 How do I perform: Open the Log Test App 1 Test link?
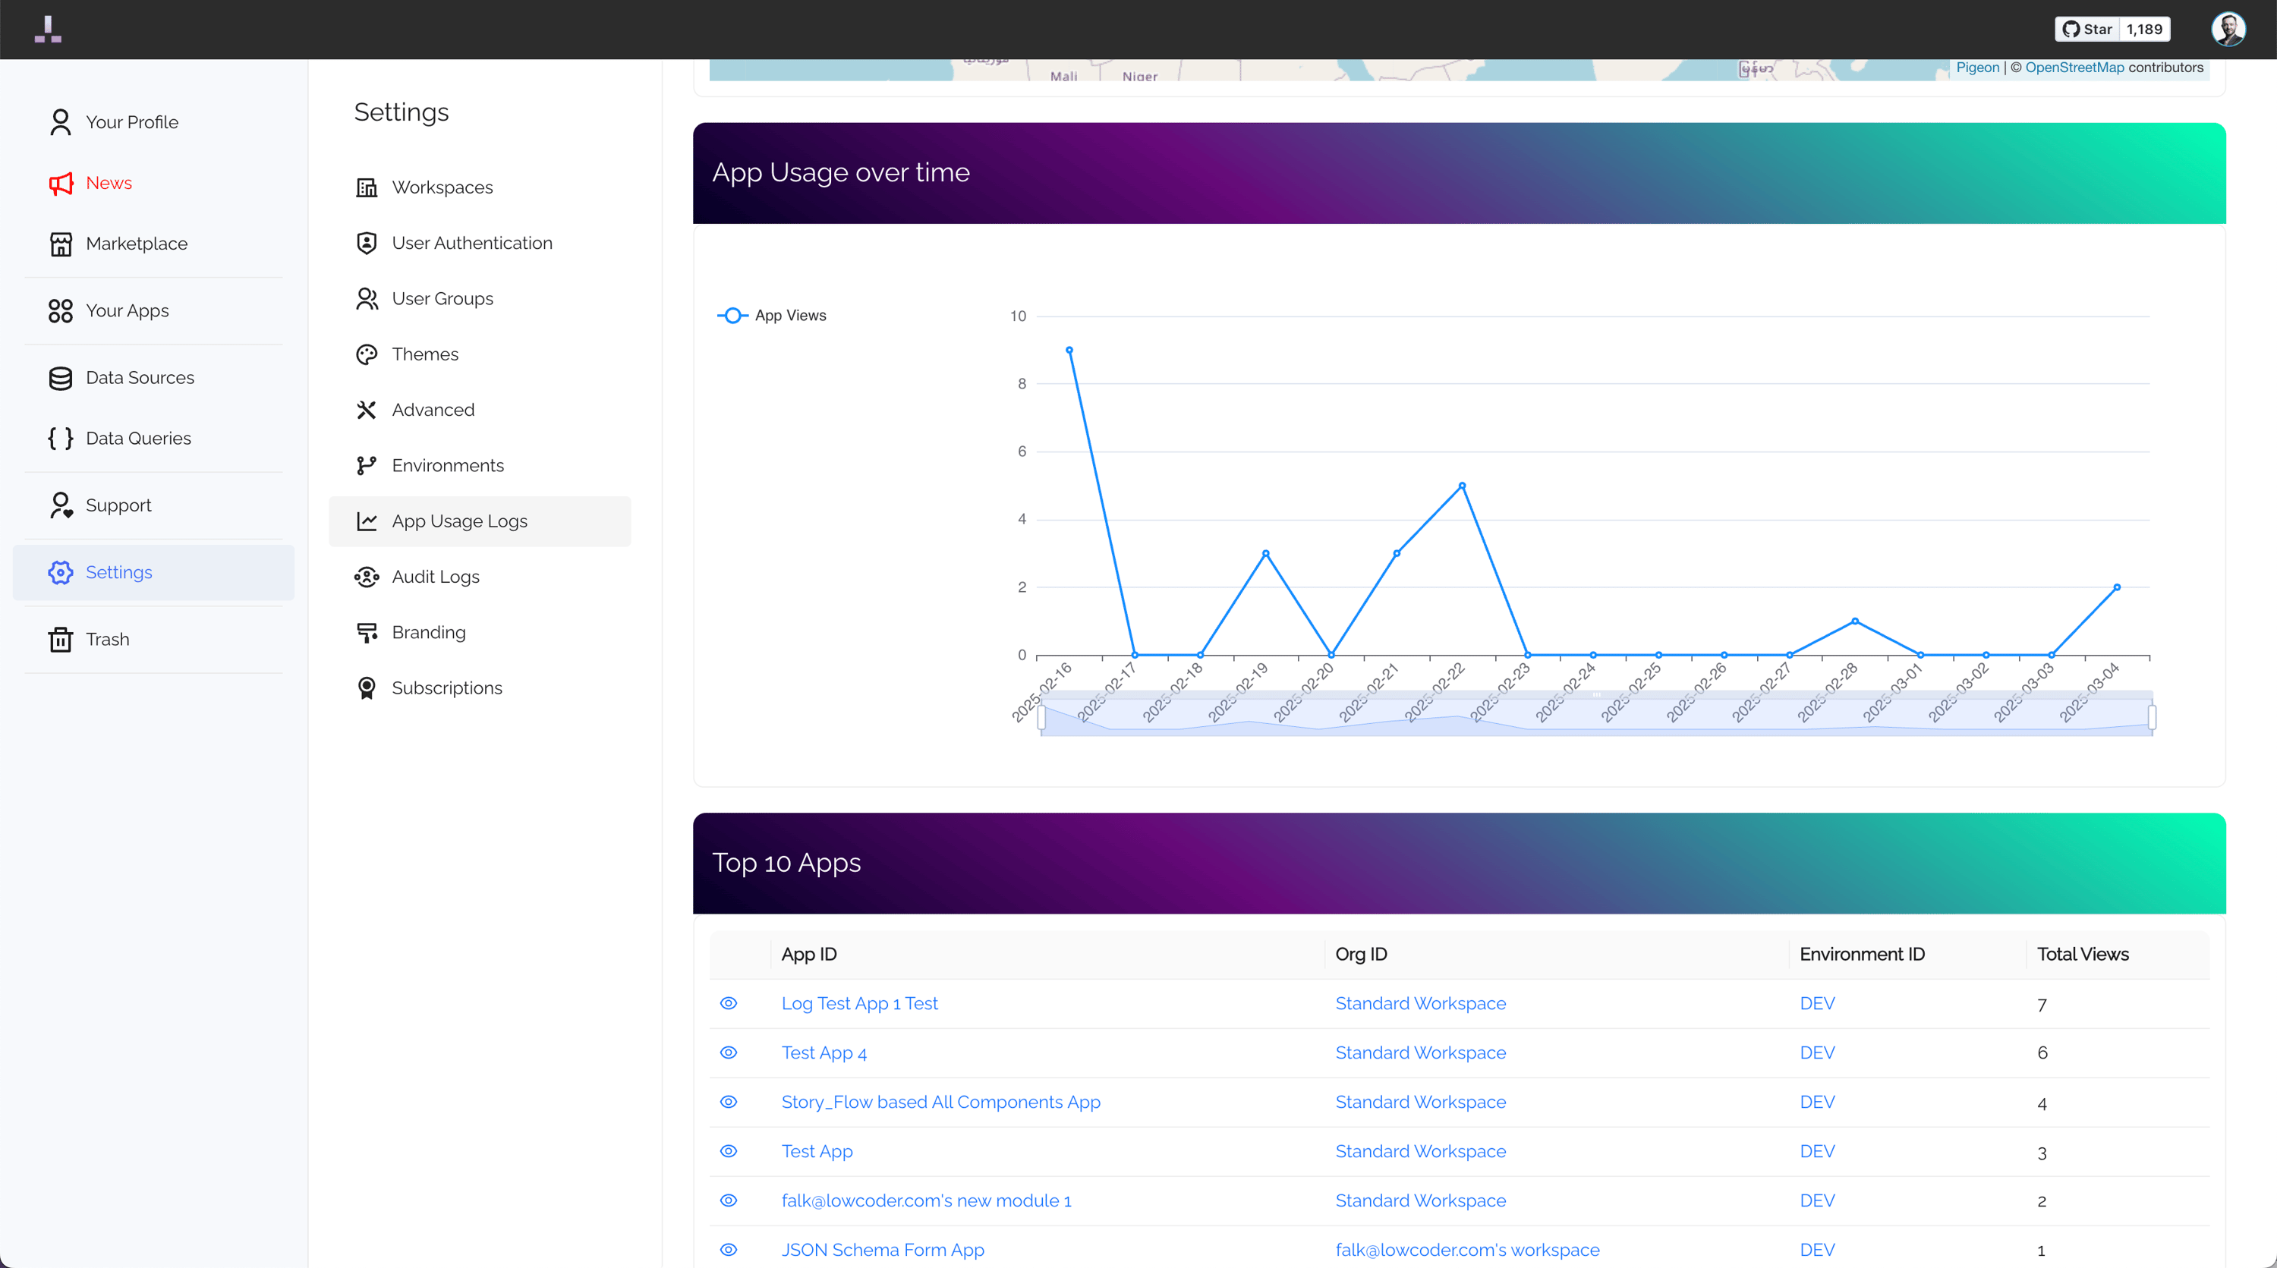859,1004
